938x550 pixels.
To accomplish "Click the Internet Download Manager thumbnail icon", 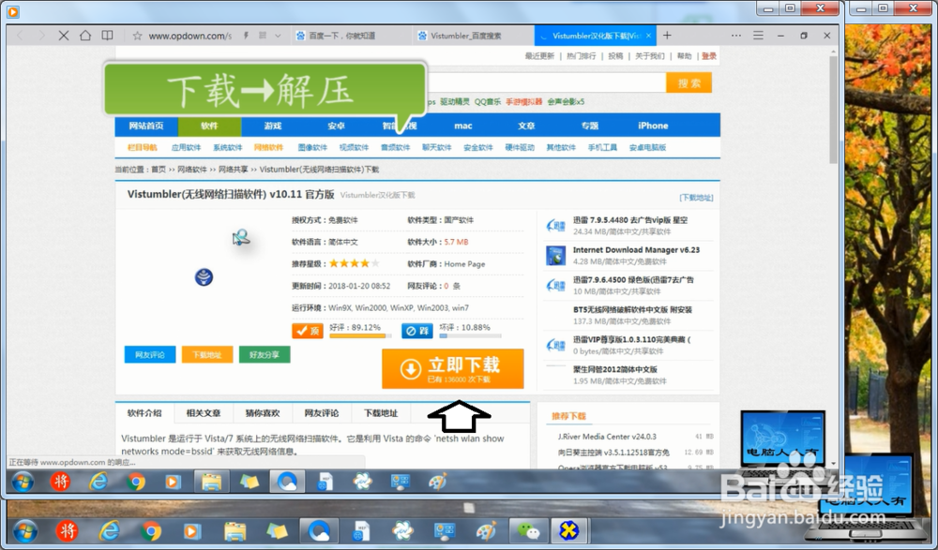I will click(555, 255).
